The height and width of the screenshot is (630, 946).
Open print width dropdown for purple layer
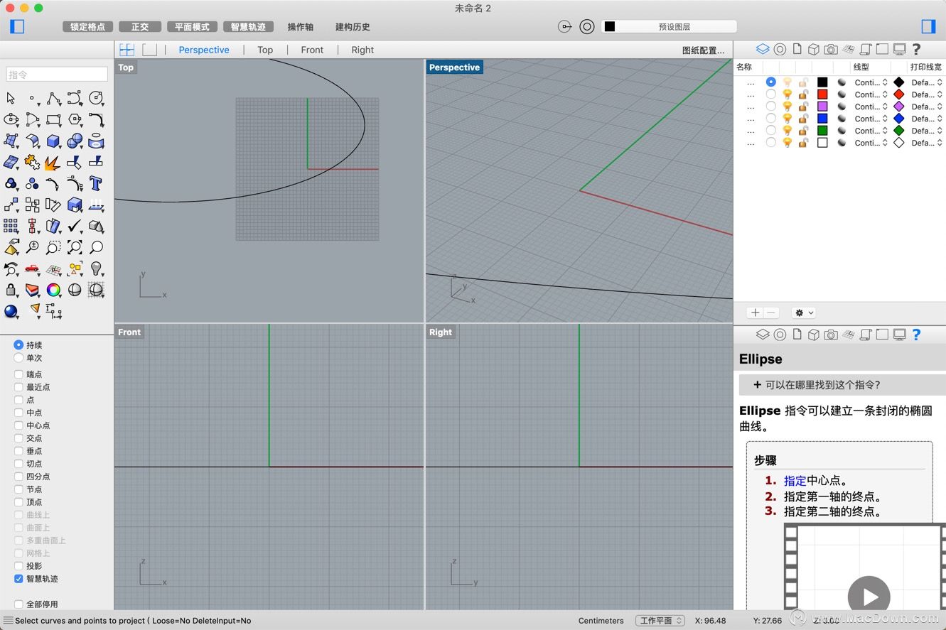click(x=927, y=107)
